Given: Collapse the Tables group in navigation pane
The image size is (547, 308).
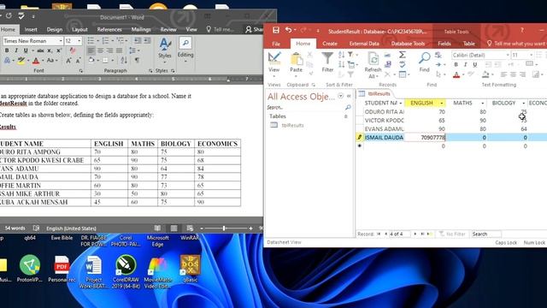Looking at the screenshot, I should 345,116.
